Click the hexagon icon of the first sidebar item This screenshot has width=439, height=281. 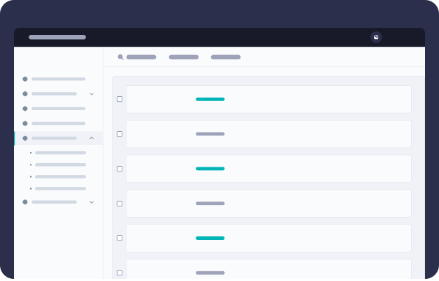(x=25, y=79)
